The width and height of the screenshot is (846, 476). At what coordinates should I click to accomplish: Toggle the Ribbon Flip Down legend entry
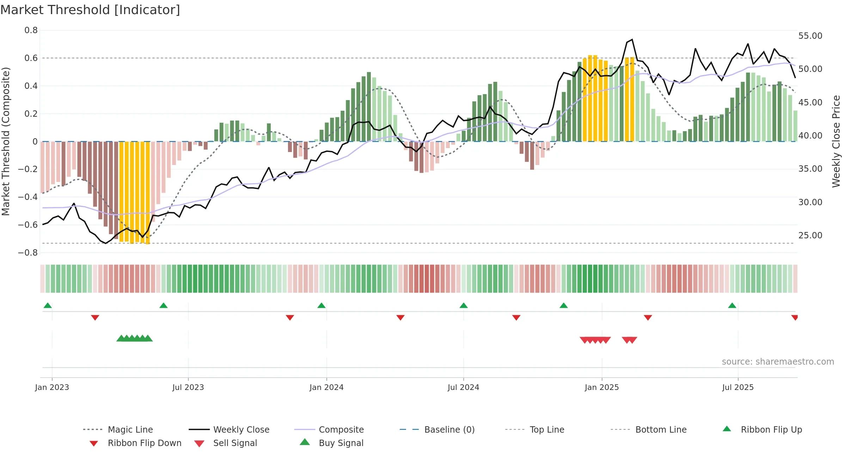click(x=135, y=443)
